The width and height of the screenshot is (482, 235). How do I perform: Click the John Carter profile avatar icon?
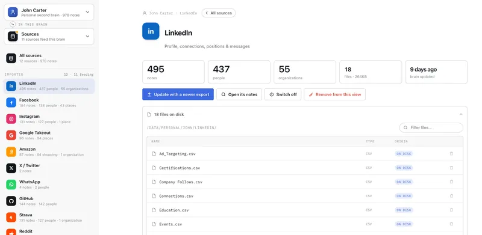[13, 12]
